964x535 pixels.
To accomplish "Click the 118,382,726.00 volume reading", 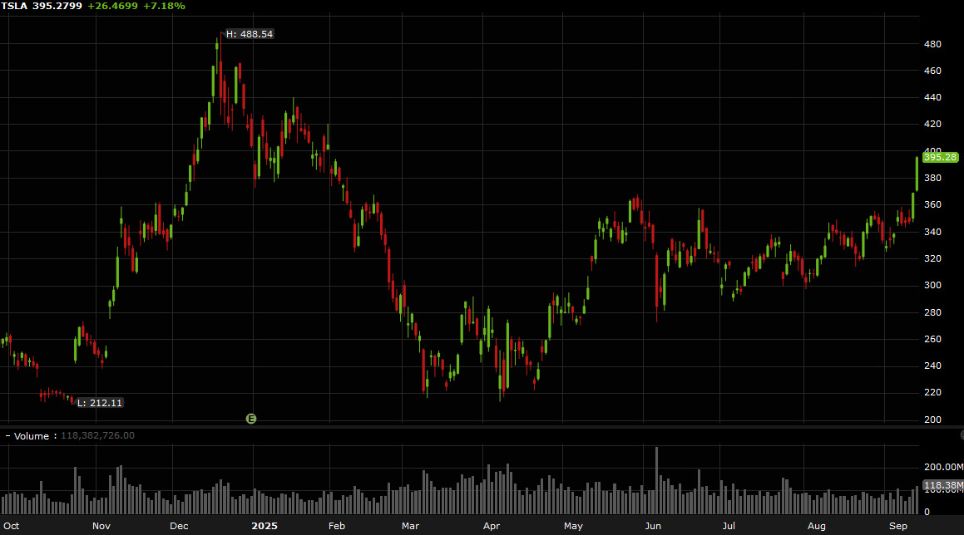I will (x=98, y=435).
